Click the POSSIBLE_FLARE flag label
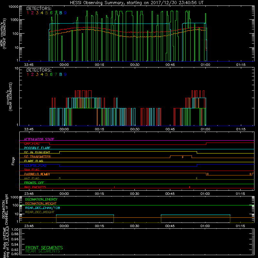Viewport: 258px width, 258px height. point(37,148)
